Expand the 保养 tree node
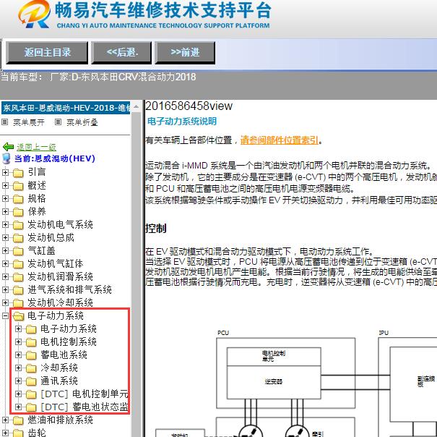The image size is (437, 437). 5,211
